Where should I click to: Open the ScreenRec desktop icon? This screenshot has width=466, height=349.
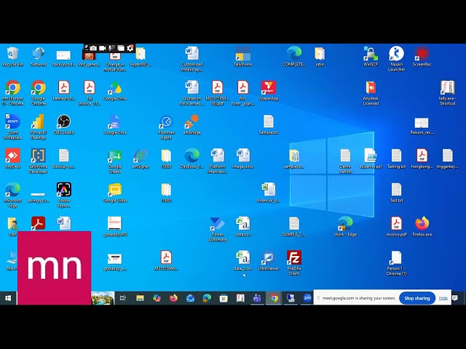tap(422, 57)
